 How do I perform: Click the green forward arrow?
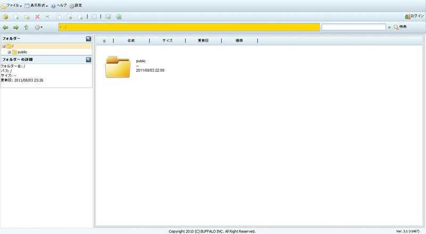point(16,27)
